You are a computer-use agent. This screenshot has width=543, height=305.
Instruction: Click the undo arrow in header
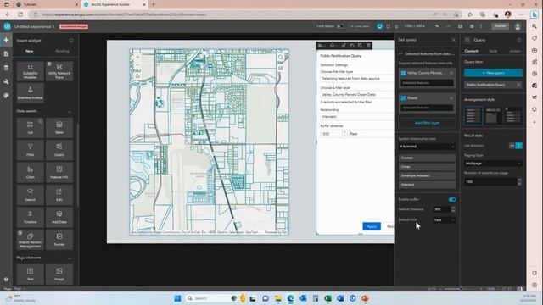pos(438,26)
